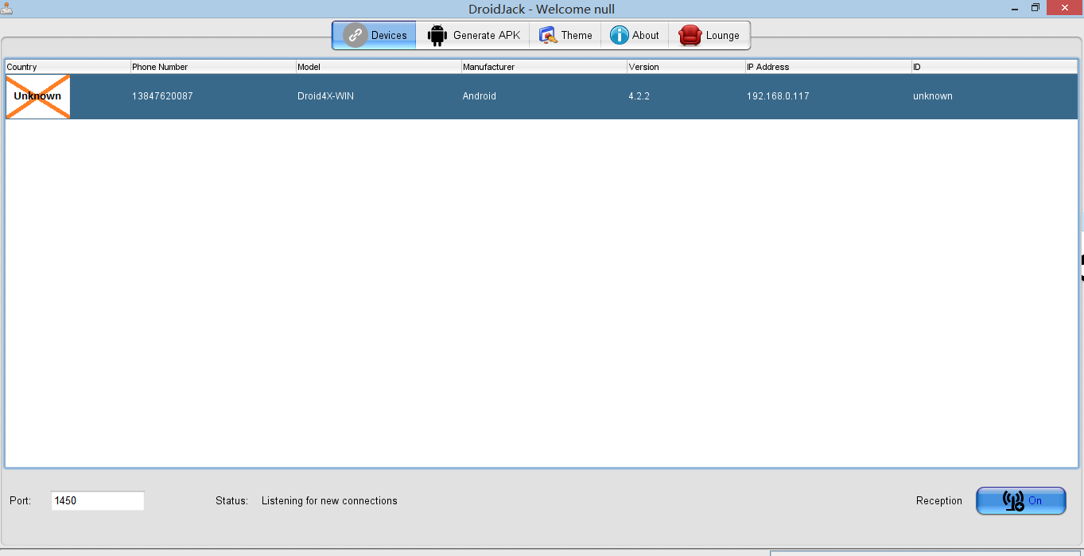This screenshot has width=1084, height=556.
Task: Click the DroidJack title bar app icon
Action: tap(6, 7)
